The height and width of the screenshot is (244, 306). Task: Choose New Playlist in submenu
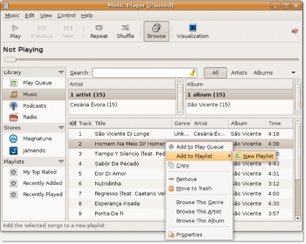click(254, 156)
